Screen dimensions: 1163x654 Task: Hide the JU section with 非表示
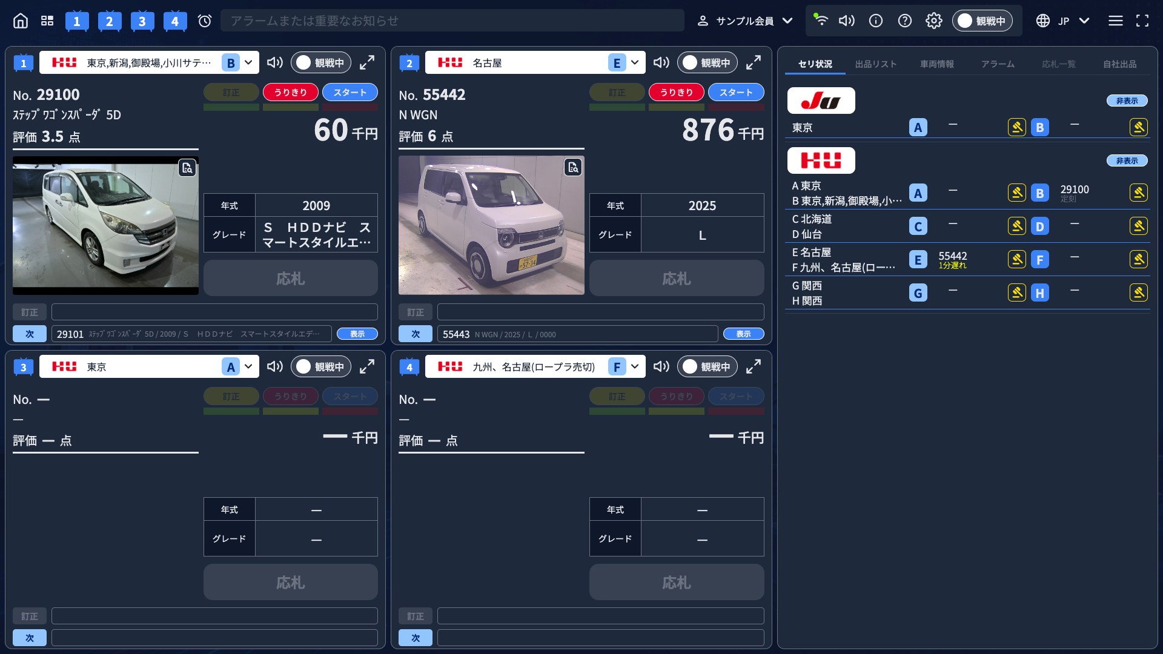1127,101
